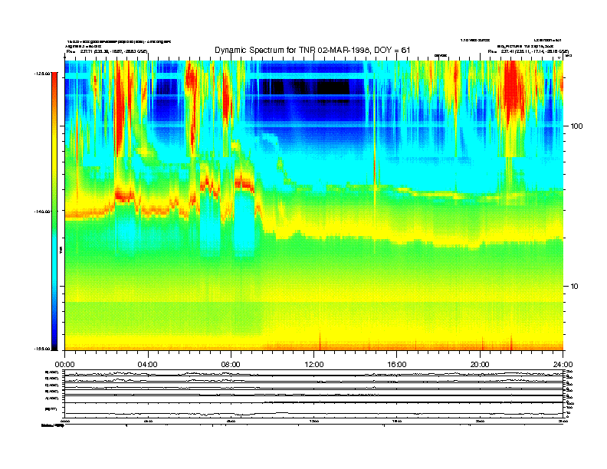Image resolution: width=607 pixels, height=469 pixels.
Task: Click the 12:00 time axis label
Action: pyautogui.click(x=314, y=365)
